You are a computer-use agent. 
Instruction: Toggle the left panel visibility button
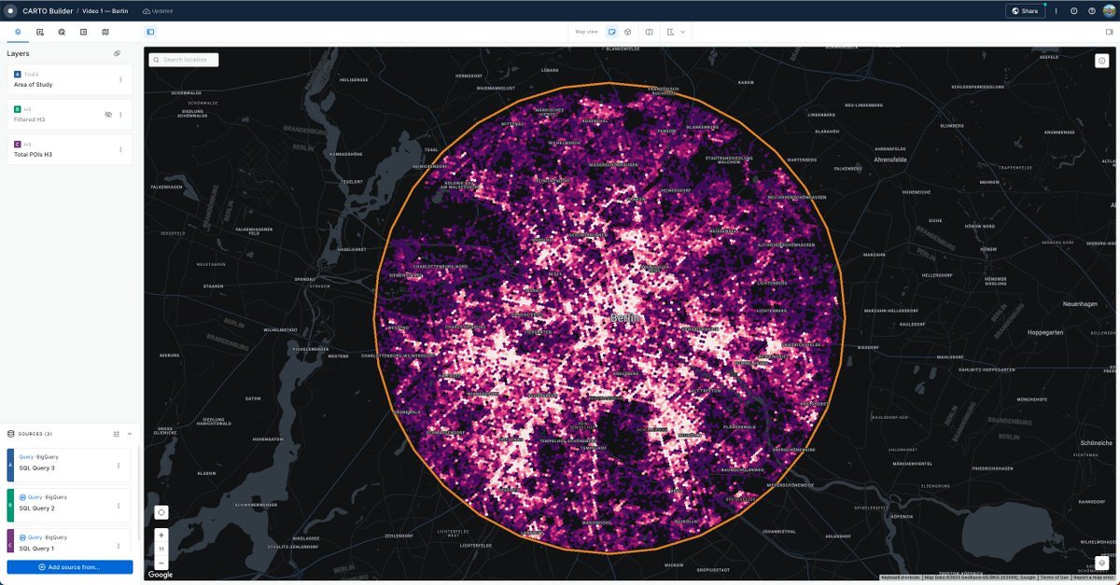[x=150, y=32]
